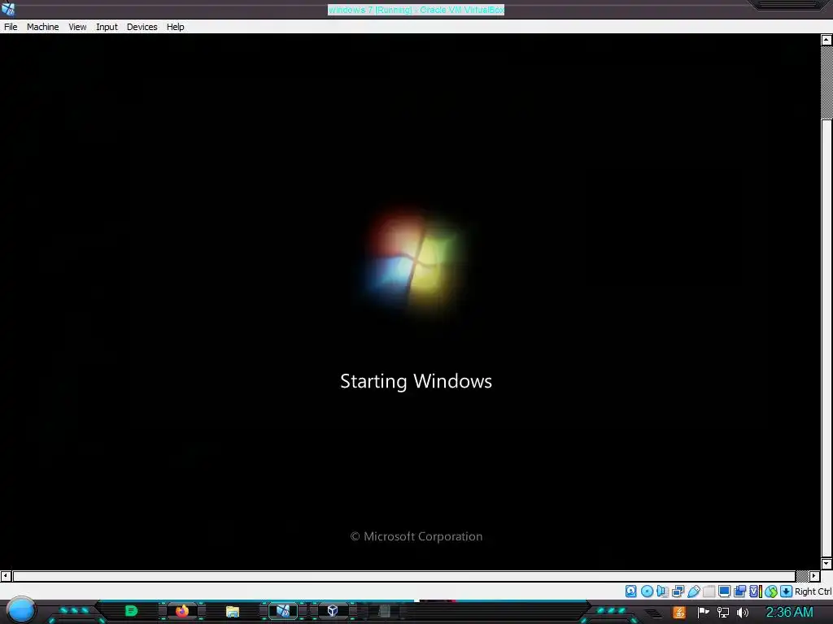Open the Help menu

click(x=176, y=27)
